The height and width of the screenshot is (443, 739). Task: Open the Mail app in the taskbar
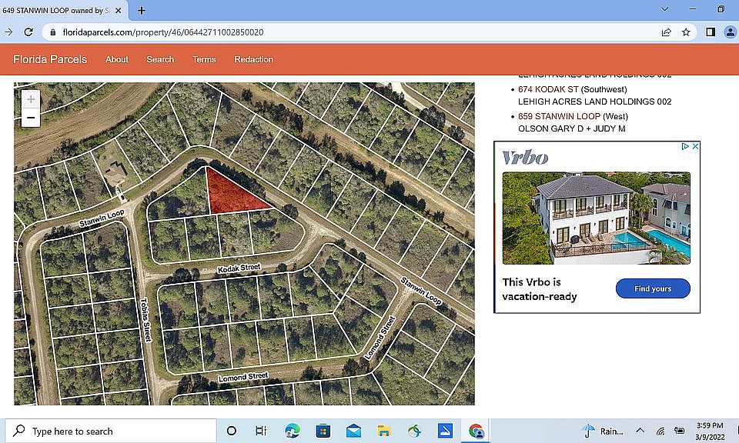pyautogui.click(x=353, y=431)
